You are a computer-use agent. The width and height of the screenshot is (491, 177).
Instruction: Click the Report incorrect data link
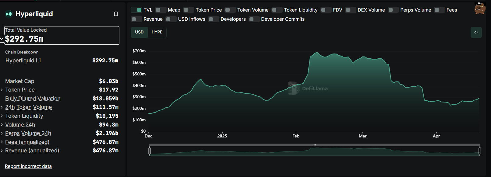coord(28,166)
